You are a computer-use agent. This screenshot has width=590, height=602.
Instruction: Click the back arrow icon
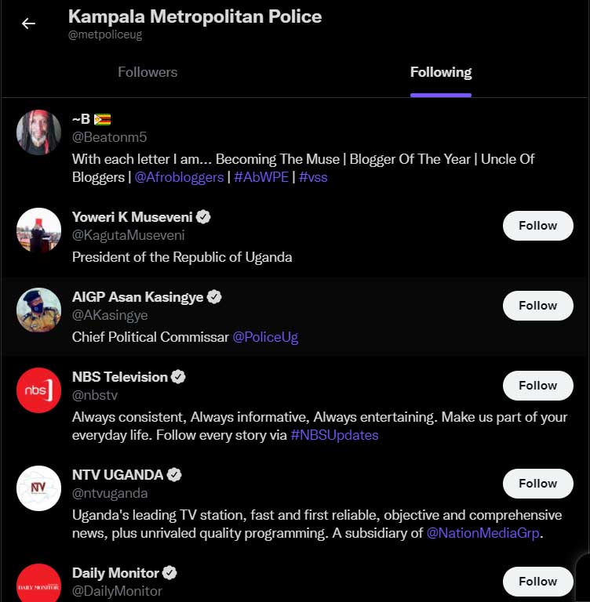click(29, 24)
